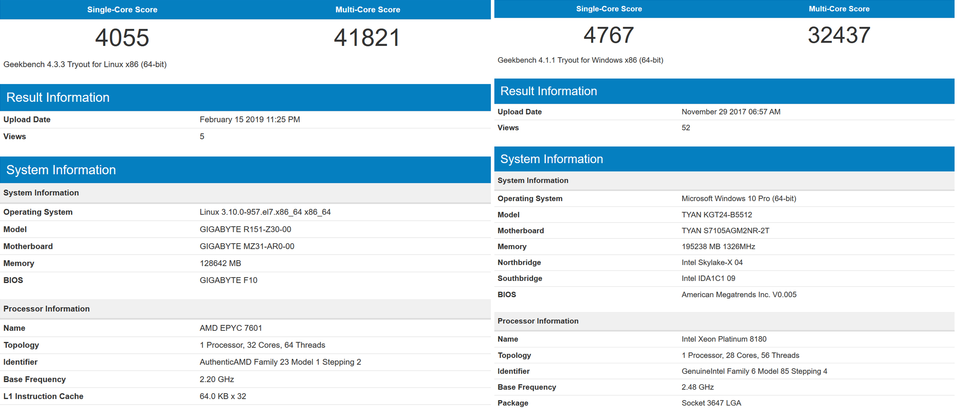Image resolution: width=959 pixels, height=410 pixels.
Task: Click the left Single-Core score 4055
Action: click(122, 38)
